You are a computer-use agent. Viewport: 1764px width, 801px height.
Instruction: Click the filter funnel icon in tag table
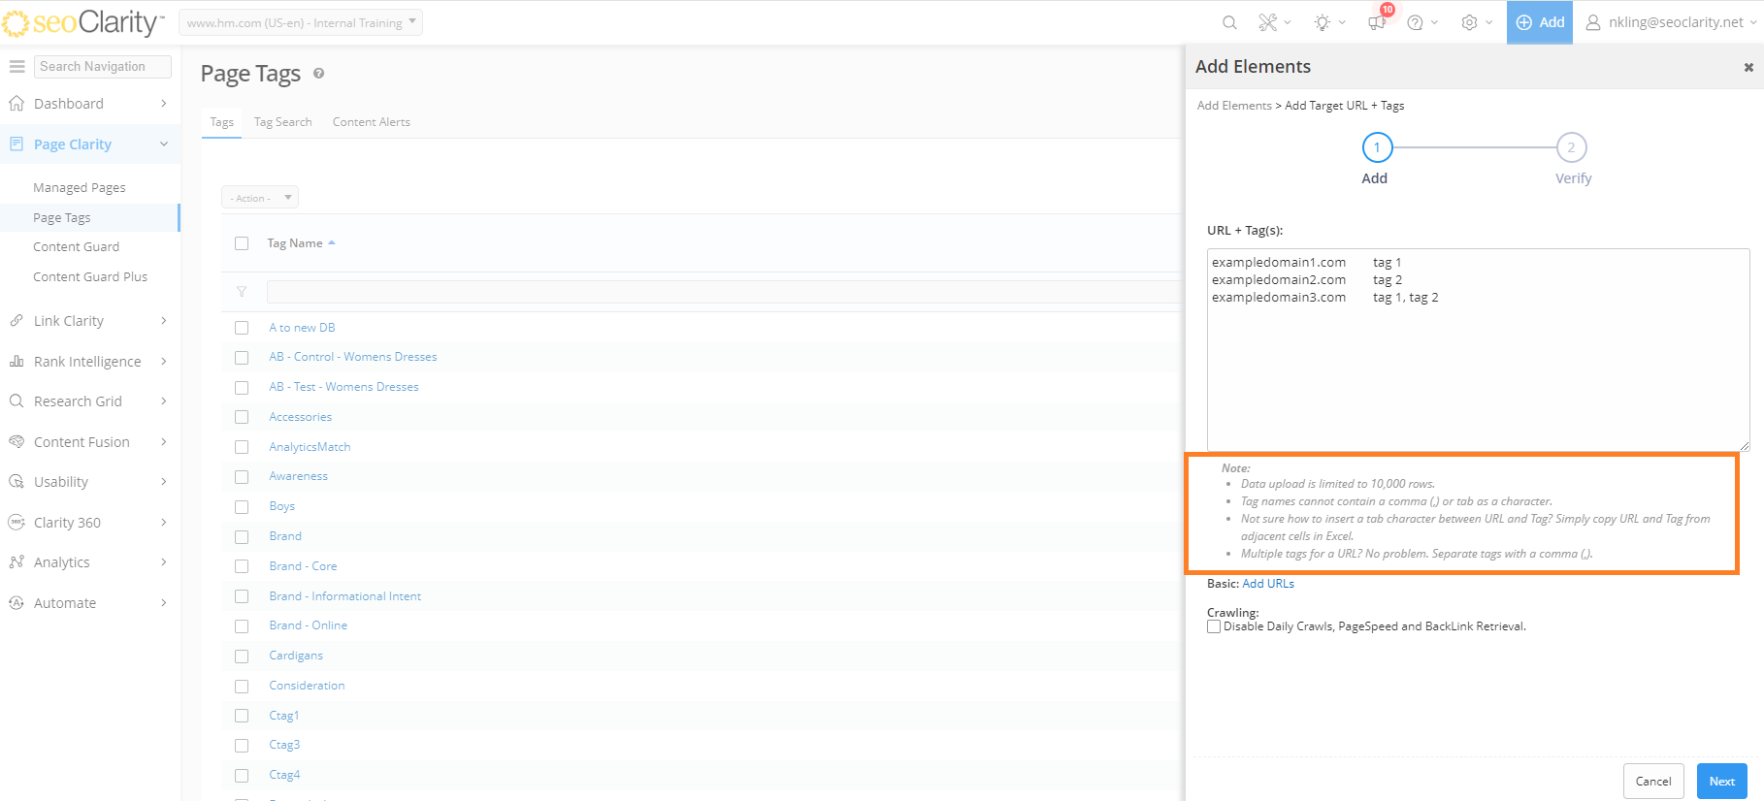(x=242, y=292)
